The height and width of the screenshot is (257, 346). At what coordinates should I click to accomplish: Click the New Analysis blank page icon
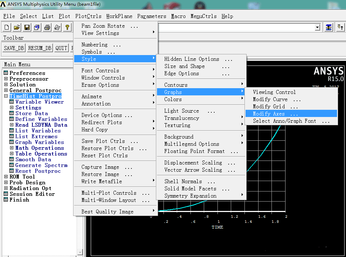click(x=7, y=27)
